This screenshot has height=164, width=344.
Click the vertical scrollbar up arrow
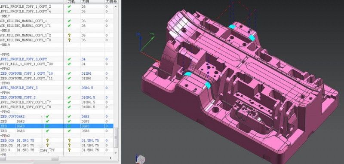point(116,6)
